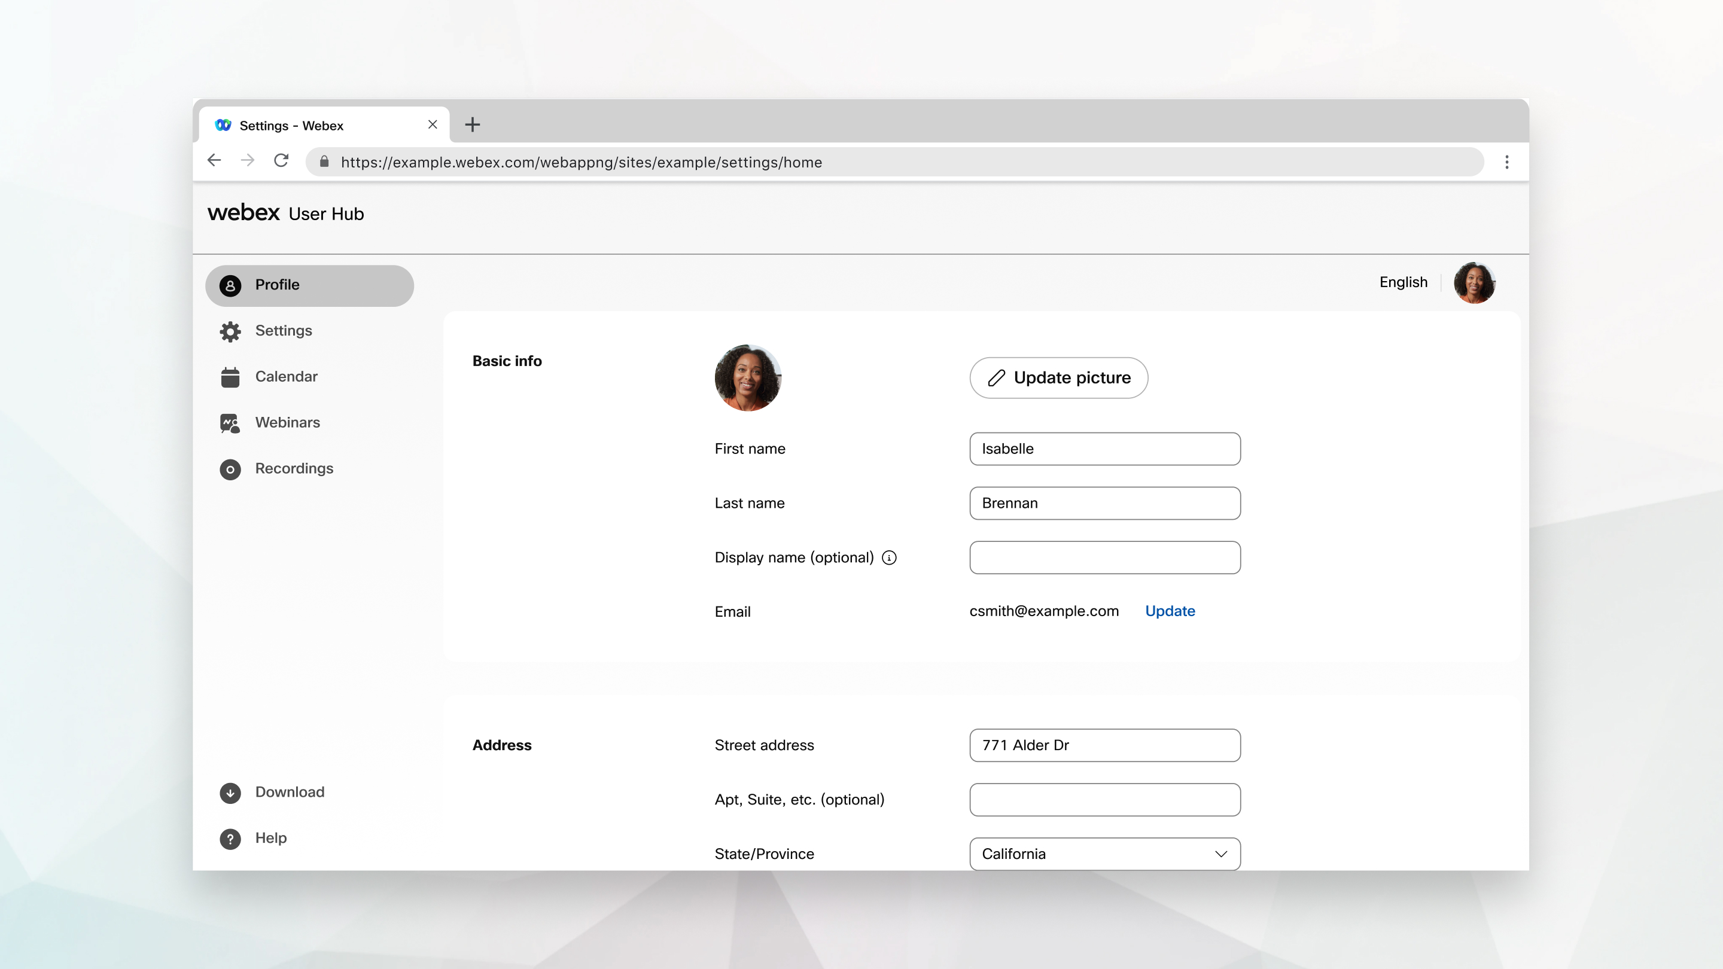Click Basic info section header

[x=507, y=361]
